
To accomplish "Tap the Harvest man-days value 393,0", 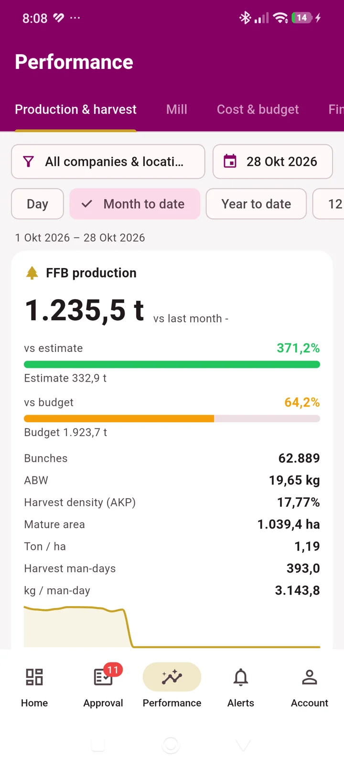I will coord(303,568).
